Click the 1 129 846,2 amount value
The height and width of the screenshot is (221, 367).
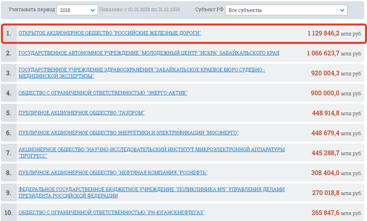click(323, 34)
